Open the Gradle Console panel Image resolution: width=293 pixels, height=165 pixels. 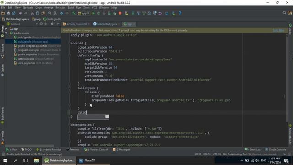[x=275, y=150]
